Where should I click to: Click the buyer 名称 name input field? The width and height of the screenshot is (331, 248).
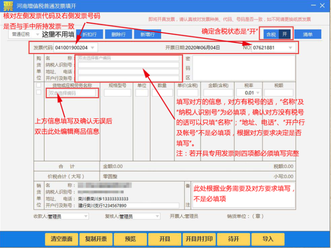pyautogui.click(x=128, y=58)
